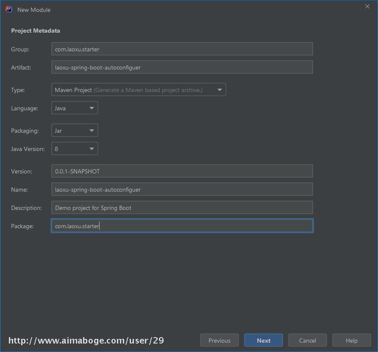
Task: Click the Group: label
Action: pyautogui.click(x=20, y=49)
